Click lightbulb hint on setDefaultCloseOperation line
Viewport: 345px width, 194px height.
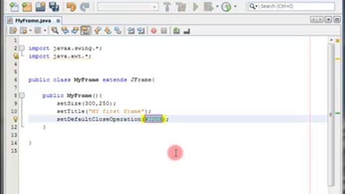coord(16,119)
